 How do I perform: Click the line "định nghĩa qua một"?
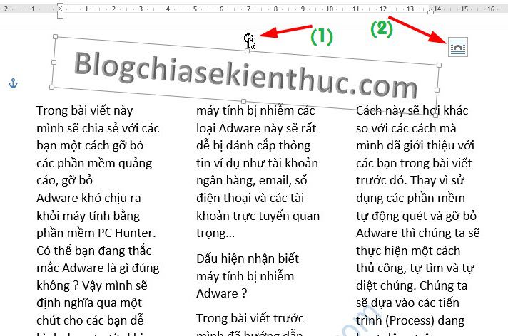(89, 303)
